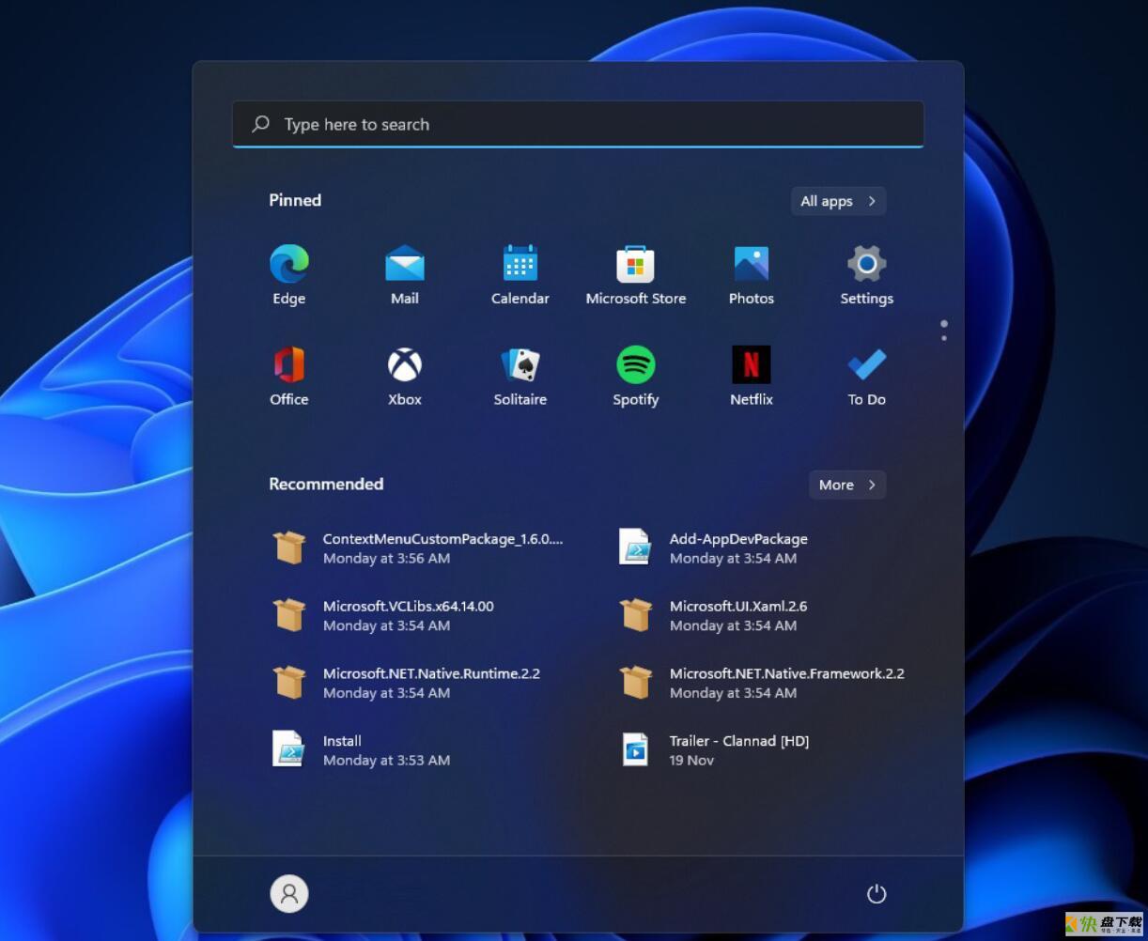The height and width of the screenshot is (941, 1148).
Task: Click the Microsoft.NET.Native.Framework.2.2 package icon
Action: pos(636,683)
